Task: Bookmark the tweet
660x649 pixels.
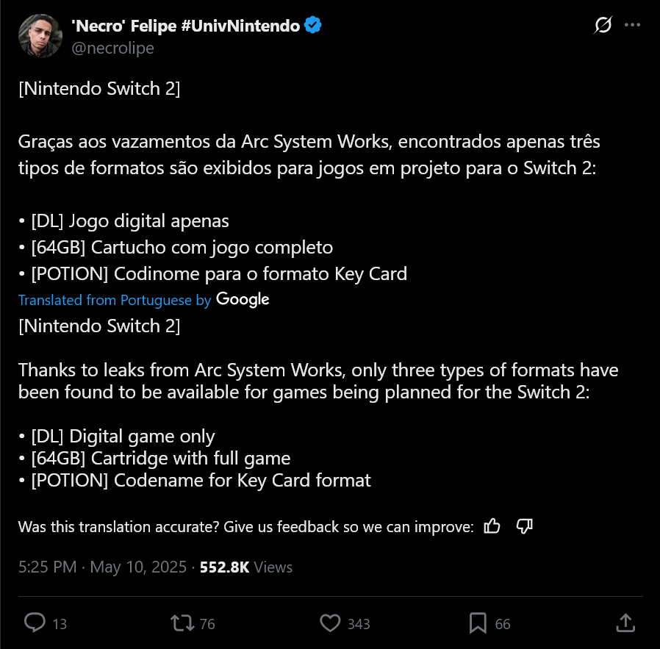Action: pyautogui.click(x=478, y=623)
